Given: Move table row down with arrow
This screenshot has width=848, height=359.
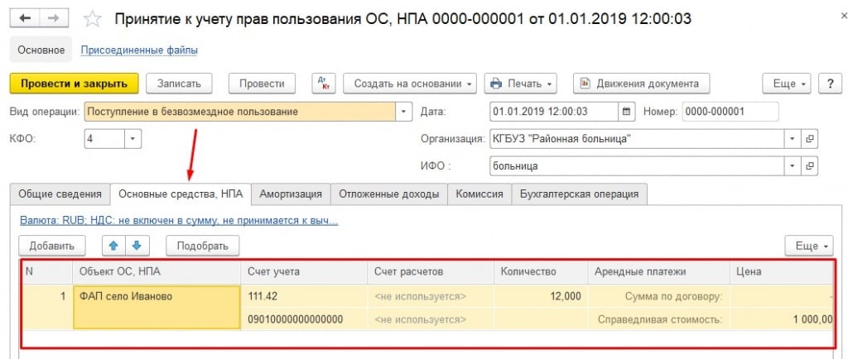Looking at the screenshot, I should point(137,246).
